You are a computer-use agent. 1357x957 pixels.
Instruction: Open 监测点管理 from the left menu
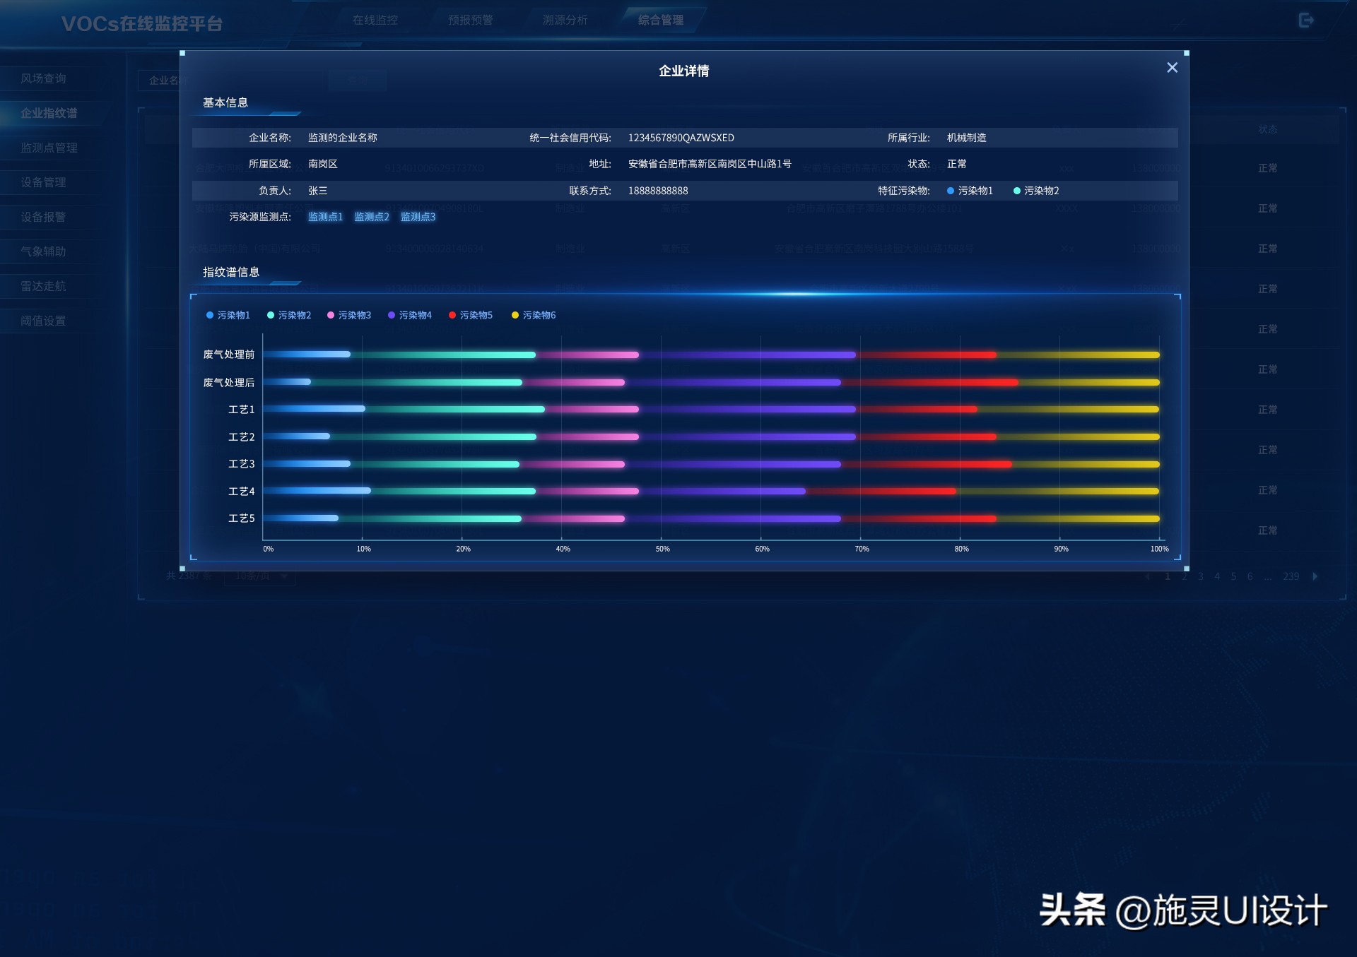click(x=47, y=148)
